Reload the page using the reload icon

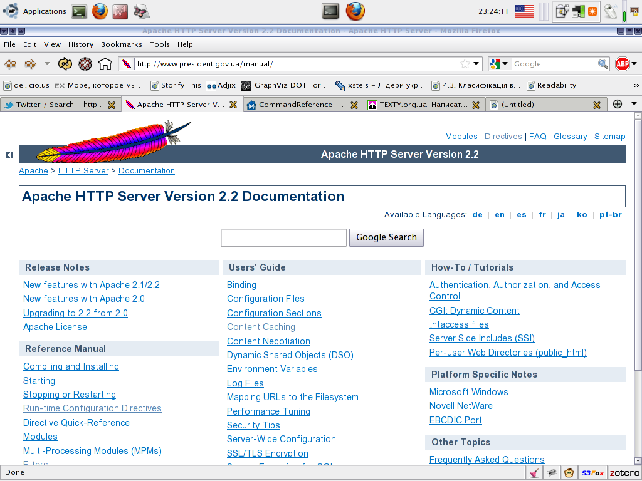(65, 64)
